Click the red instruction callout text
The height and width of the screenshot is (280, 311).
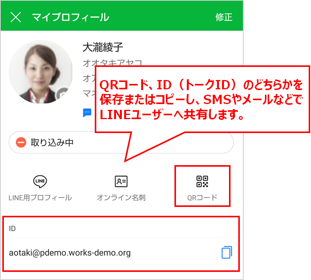click(x=201, y=100)
